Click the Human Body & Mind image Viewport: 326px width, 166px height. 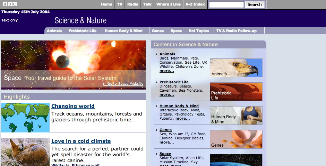tap(236, 116)
